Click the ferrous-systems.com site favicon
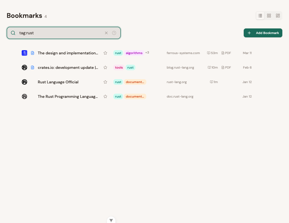The height and width of the screenshot is (223, 289). [24, 53]
